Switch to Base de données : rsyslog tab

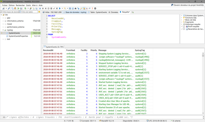click(75, 12)
